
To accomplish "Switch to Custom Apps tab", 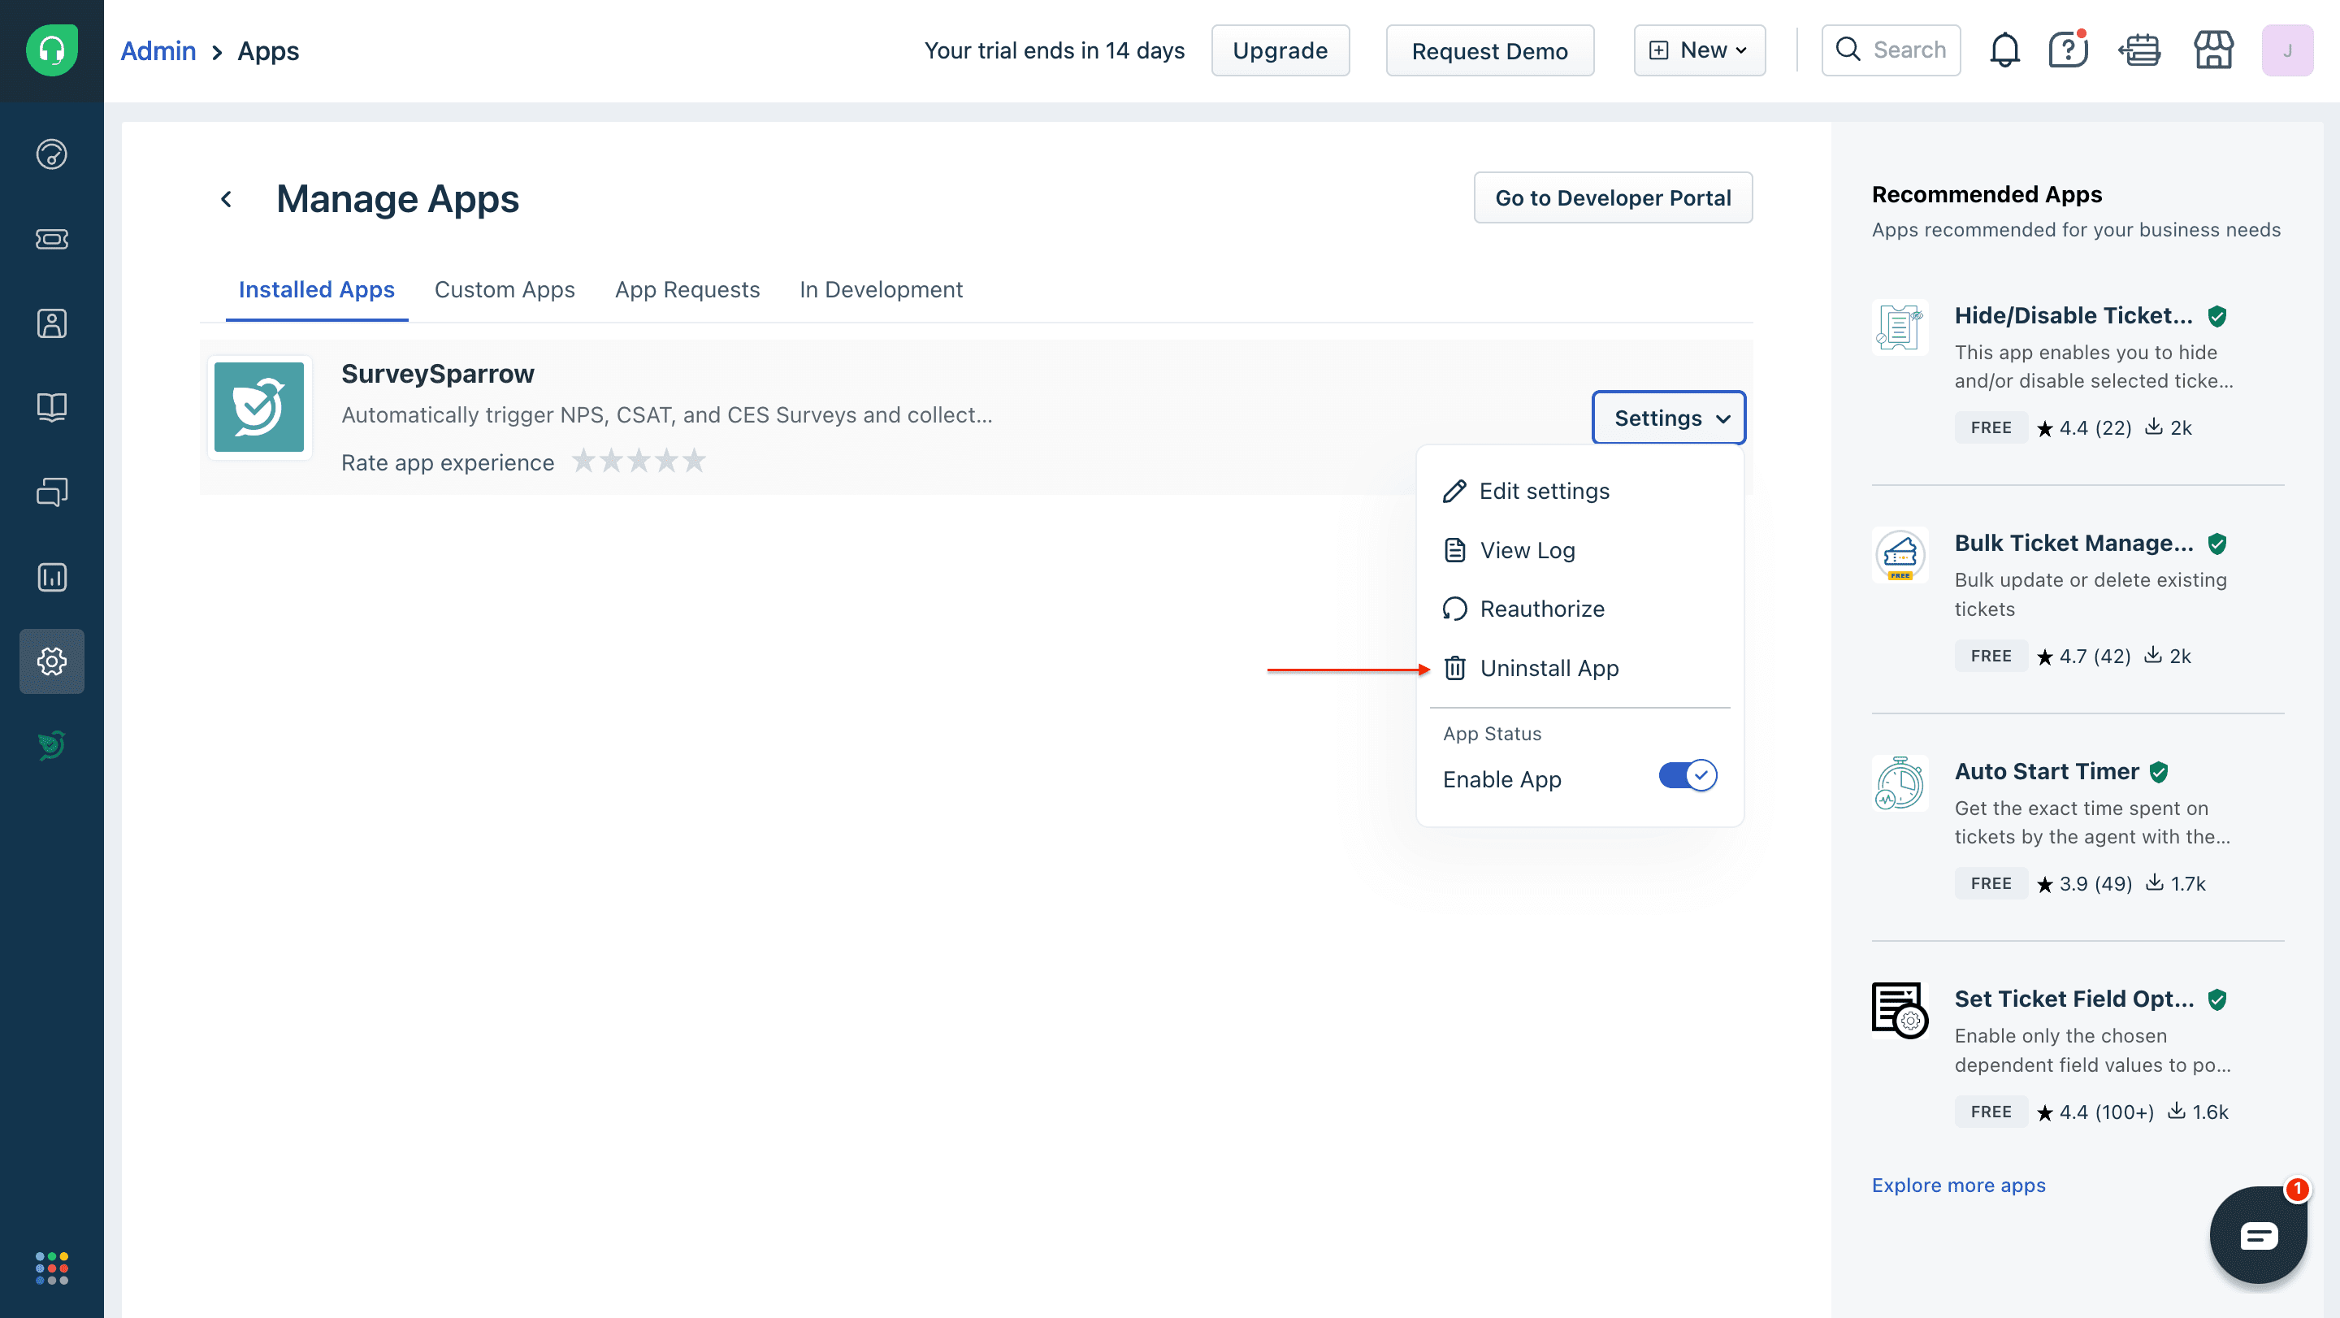I will coord(504,290).
